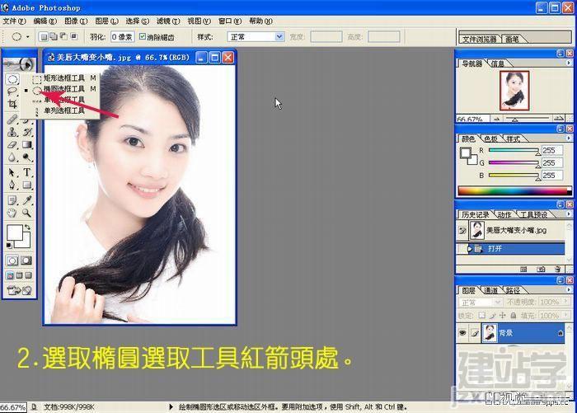Set history brush source for snapshot
The image size is (577, 413).
coord(462,231)
